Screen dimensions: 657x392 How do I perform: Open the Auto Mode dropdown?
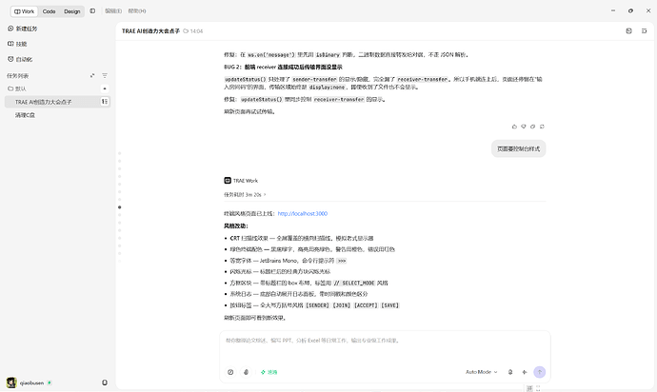(x=482, y=372)
